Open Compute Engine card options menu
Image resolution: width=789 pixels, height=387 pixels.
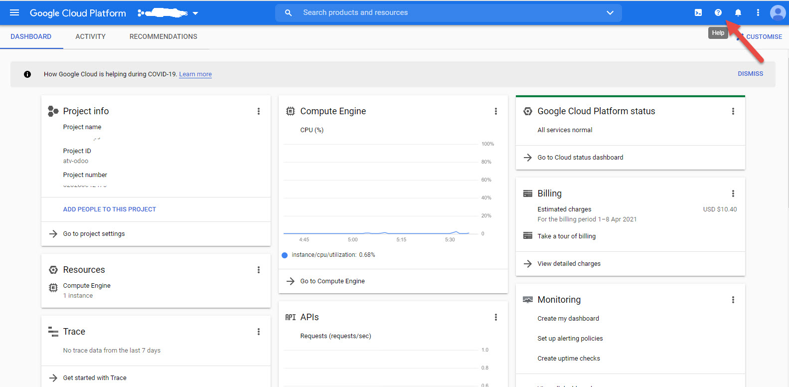pyautogui.click(x=496, y=111)
